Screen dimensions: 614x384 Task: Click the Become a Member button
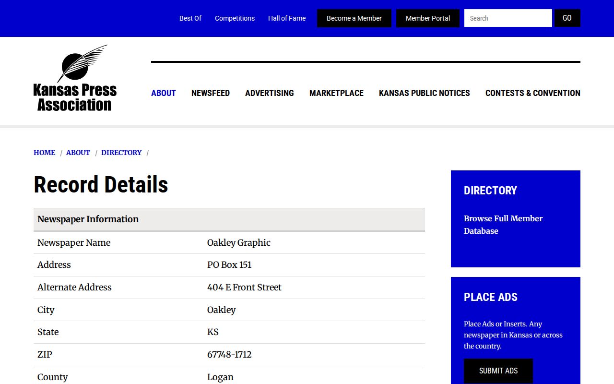click(x=354, y=18)
